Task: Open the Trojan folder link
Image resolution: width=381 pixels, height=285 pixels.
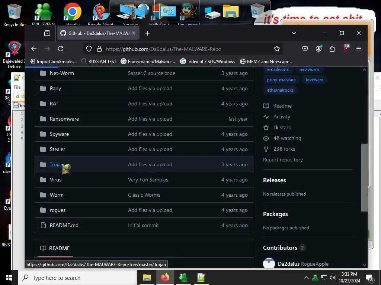Action: (56, 164)
